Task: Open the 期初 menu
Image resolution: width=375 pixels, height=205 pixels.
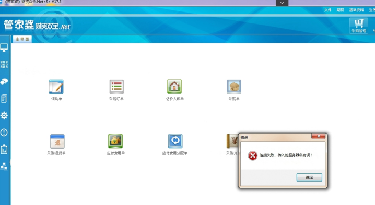Action: coord(341,10)
